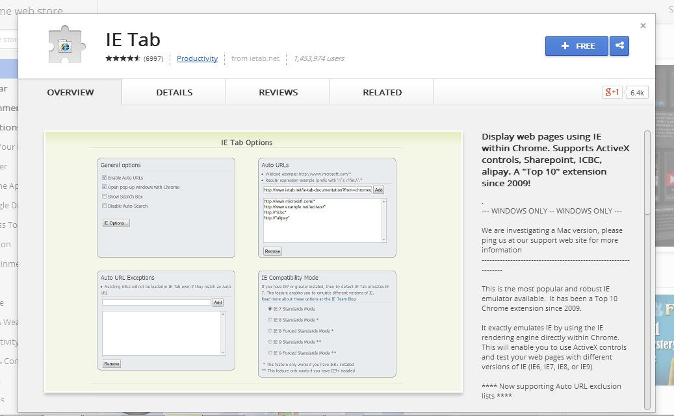This screenshot has width=674, height=416.
Task: Click the IE Options button in General options
Action: tap(116, 223)
